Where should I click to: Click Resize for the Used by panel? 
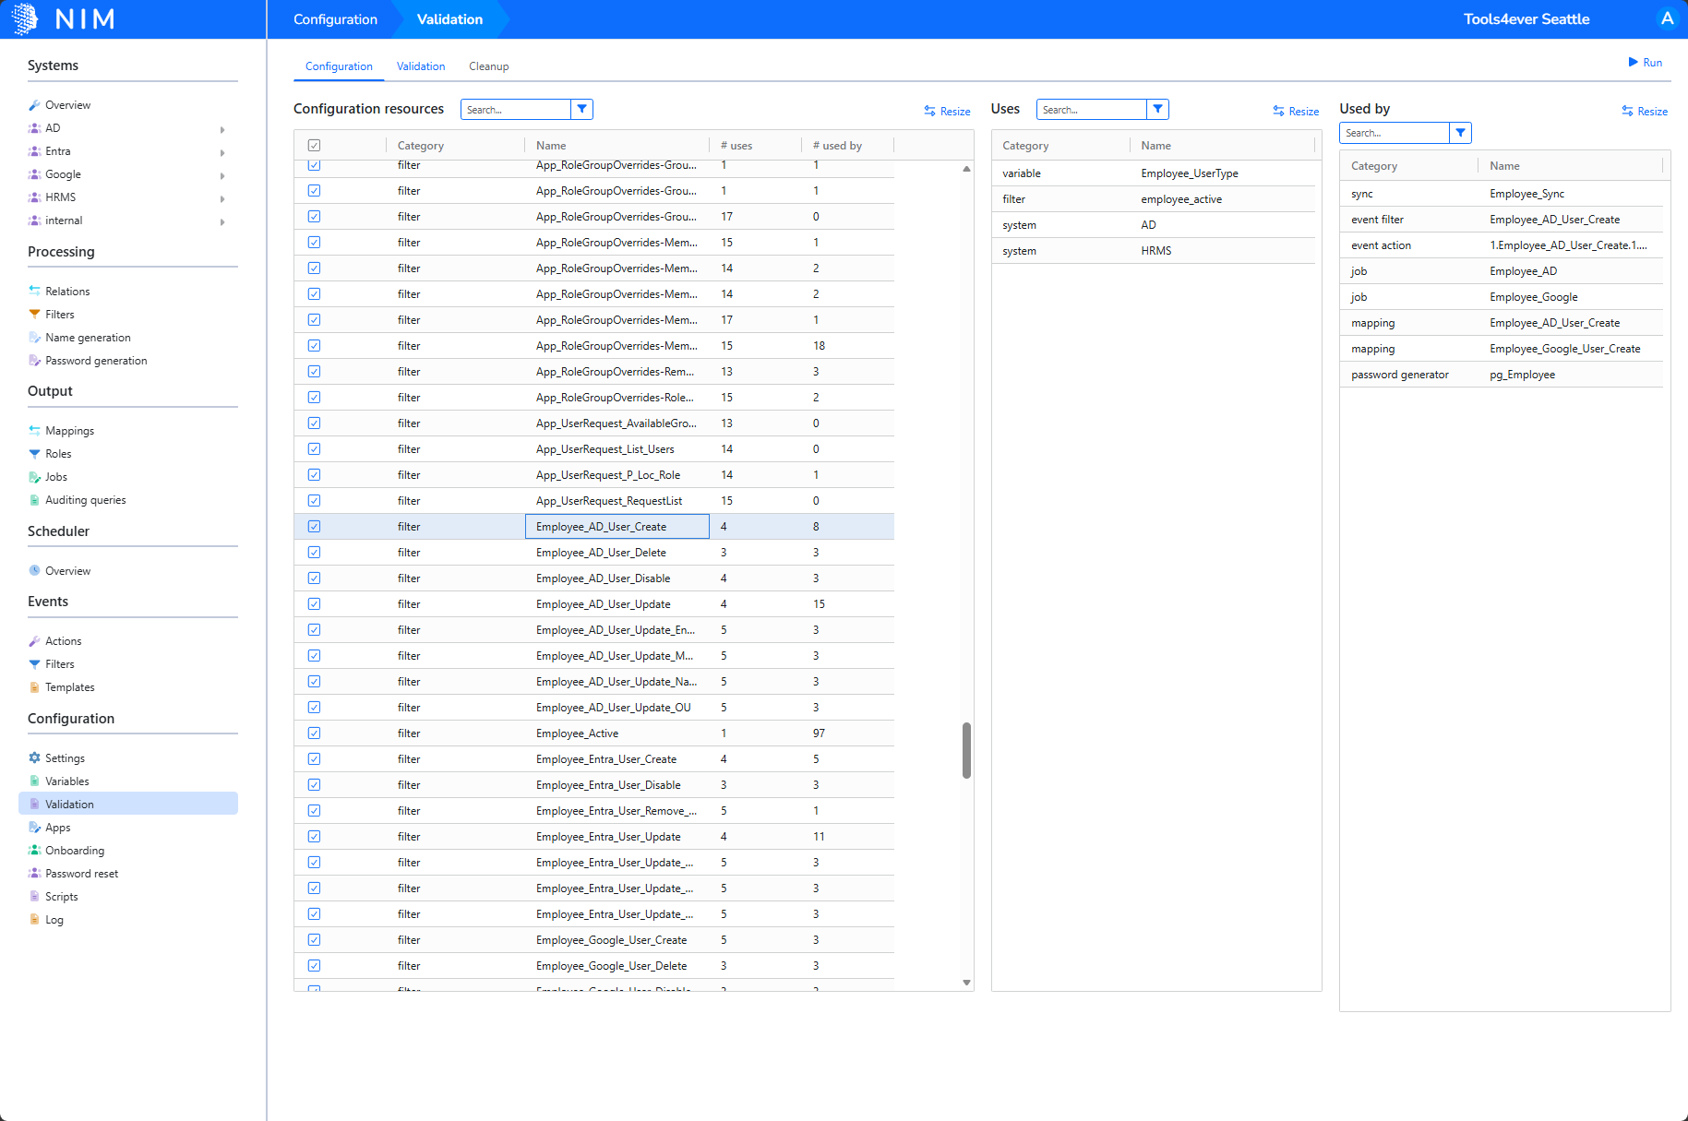tap(1645, 111)
